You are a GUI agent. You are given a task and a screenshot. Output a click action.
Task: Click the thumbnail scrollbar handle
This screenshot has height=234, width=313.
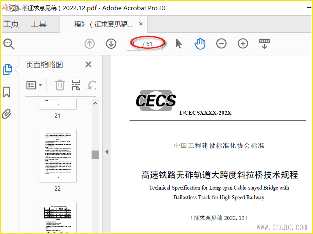pos(95,154)
